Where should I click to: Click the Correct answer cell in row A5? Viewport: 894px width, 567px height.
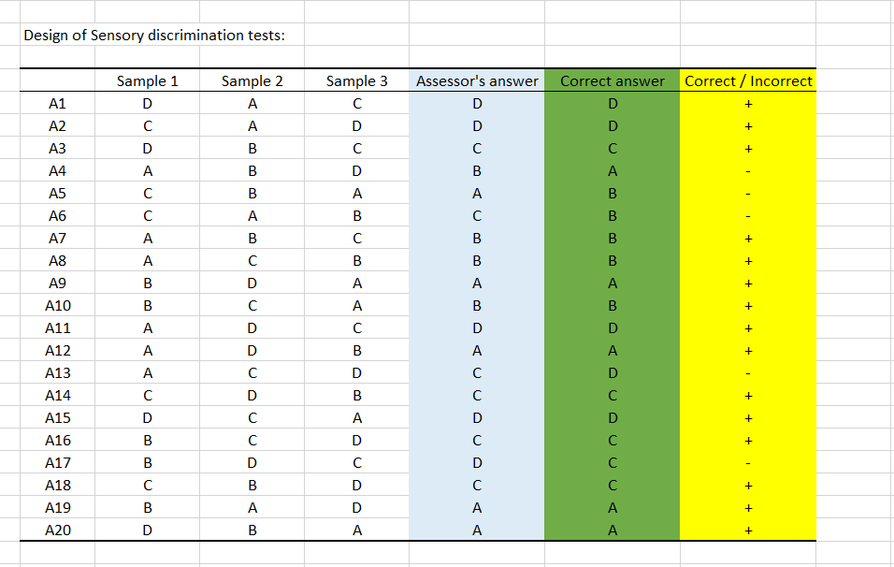pos(612,194)
